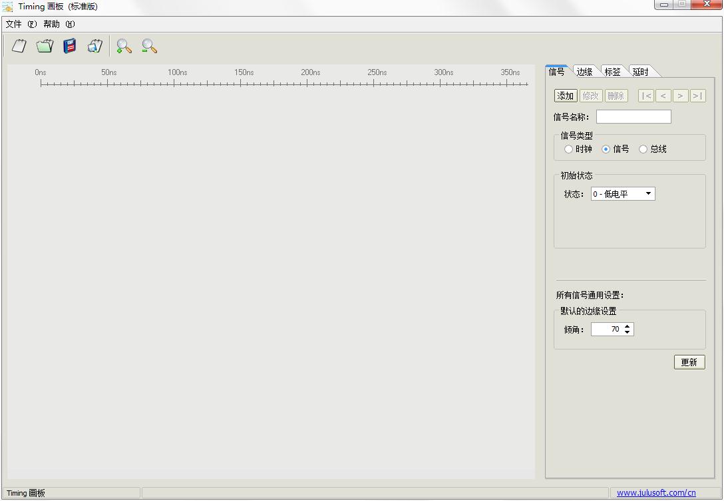724x501 pixels.
Task: Switch to the 标签 tab
Action: point(613,72)
